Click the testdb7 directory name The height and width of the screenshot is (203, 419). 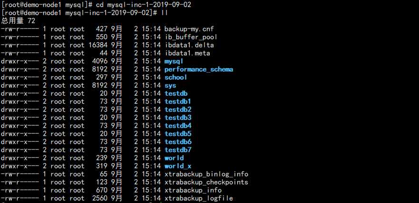[x=177, y=150]
